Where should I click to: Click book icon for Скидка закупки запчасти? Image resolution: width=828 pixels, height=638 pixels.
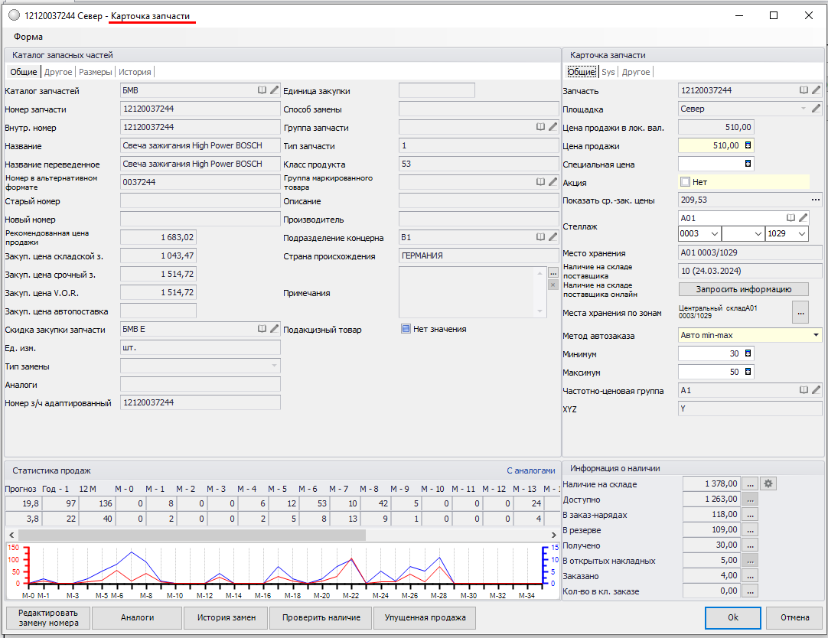262,329
